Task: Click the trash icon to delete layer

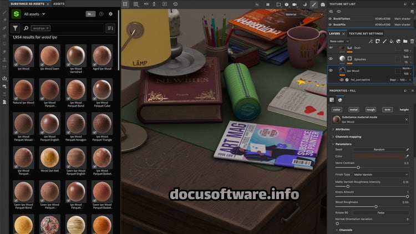Action: point(412,41)
